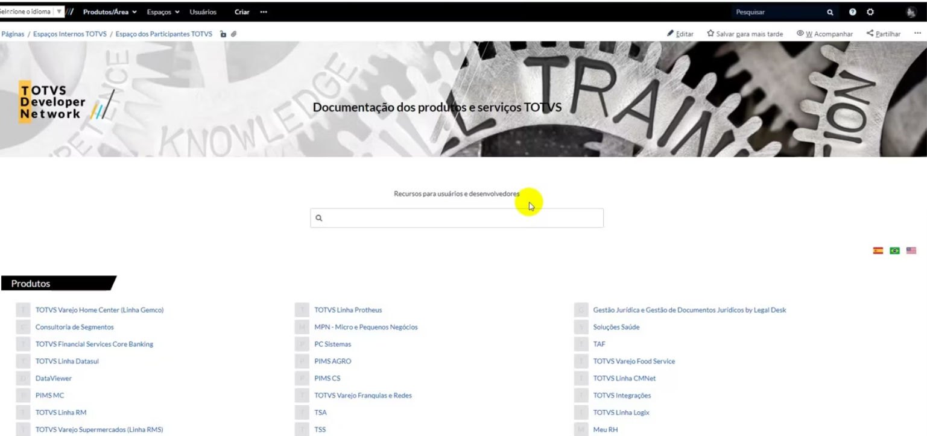Open Gestão Jurídica by Legal Desk link
Viewport: 927px width, 436px height.
click(689, 310)
